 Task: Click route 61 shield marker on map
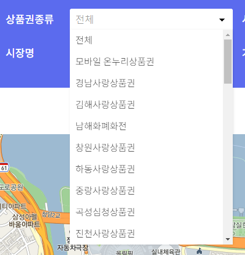4,168
